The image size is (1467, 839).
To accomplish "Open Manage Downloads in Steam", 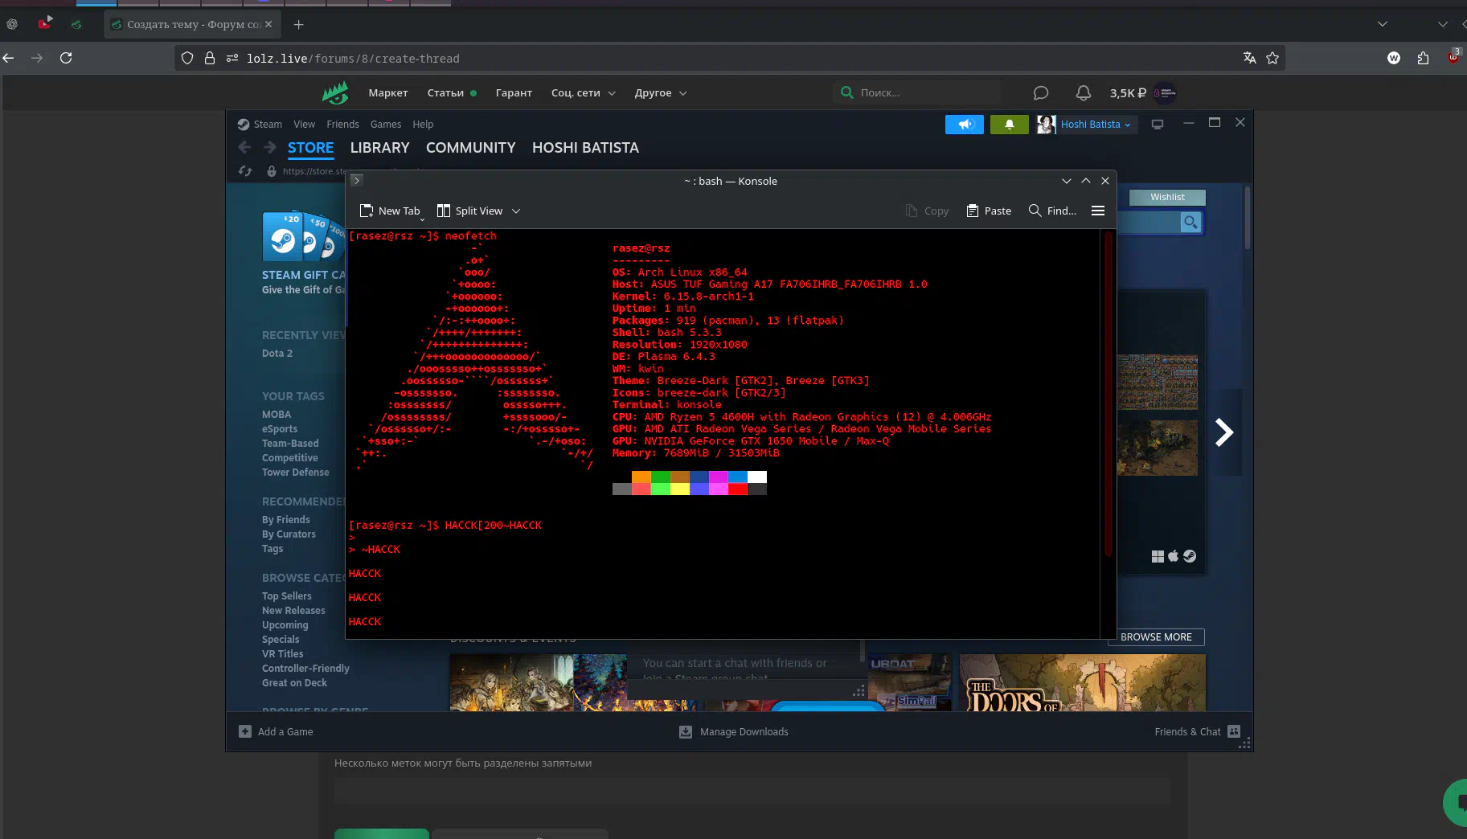I will pos(734,731).
